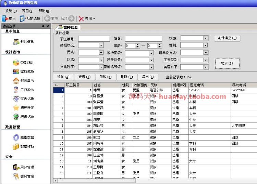257x184 pixels.
Task: Open 数据转换 database icon
Action: 16,146
